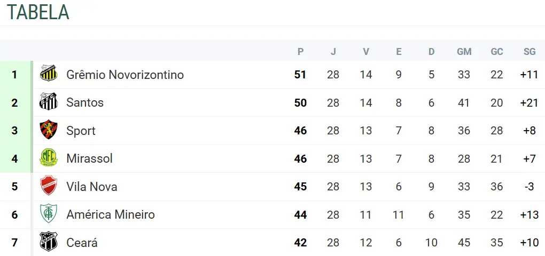Screen dimensions: 545x256
Task: Click the Mirassol yellow-green crest
Action: (x=49, y=158)
